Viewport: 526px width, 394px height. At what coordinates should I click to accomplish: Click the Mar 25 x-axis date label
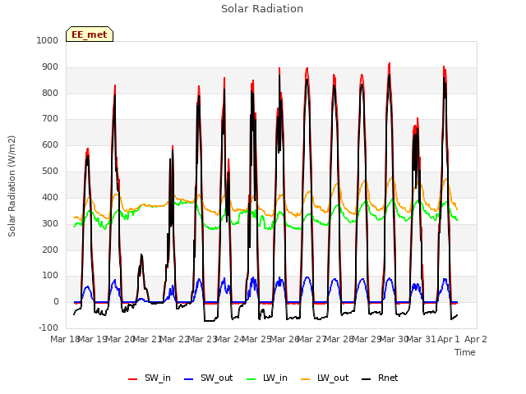[x=257, y=339]
